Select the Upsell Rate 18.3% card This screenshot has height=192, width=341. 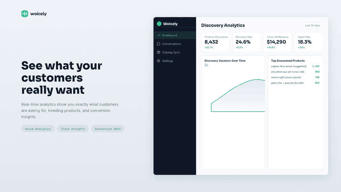tap(308, 42)
